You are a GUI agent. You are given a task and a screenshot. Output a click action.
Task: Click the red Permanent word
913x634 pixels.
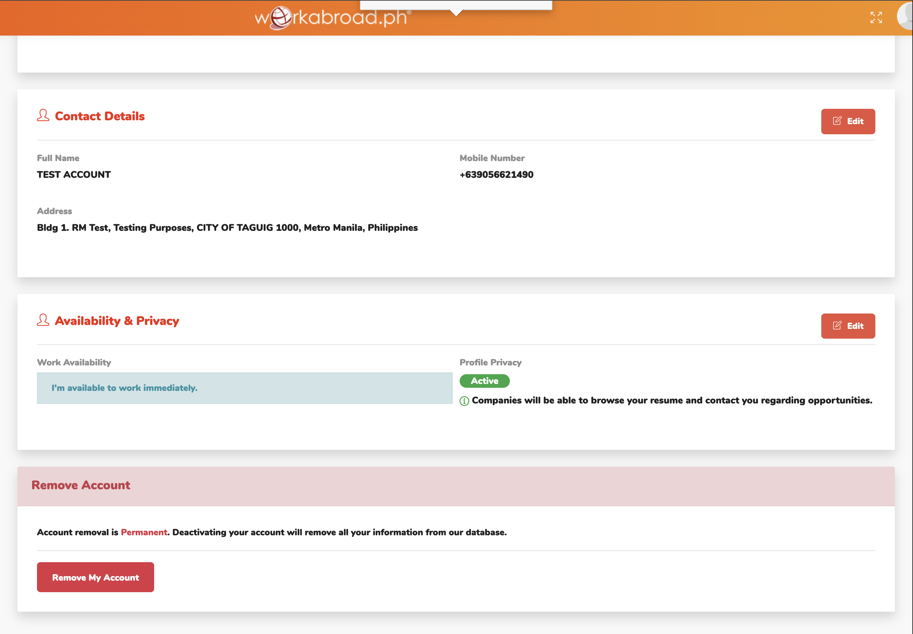[144, 532]
